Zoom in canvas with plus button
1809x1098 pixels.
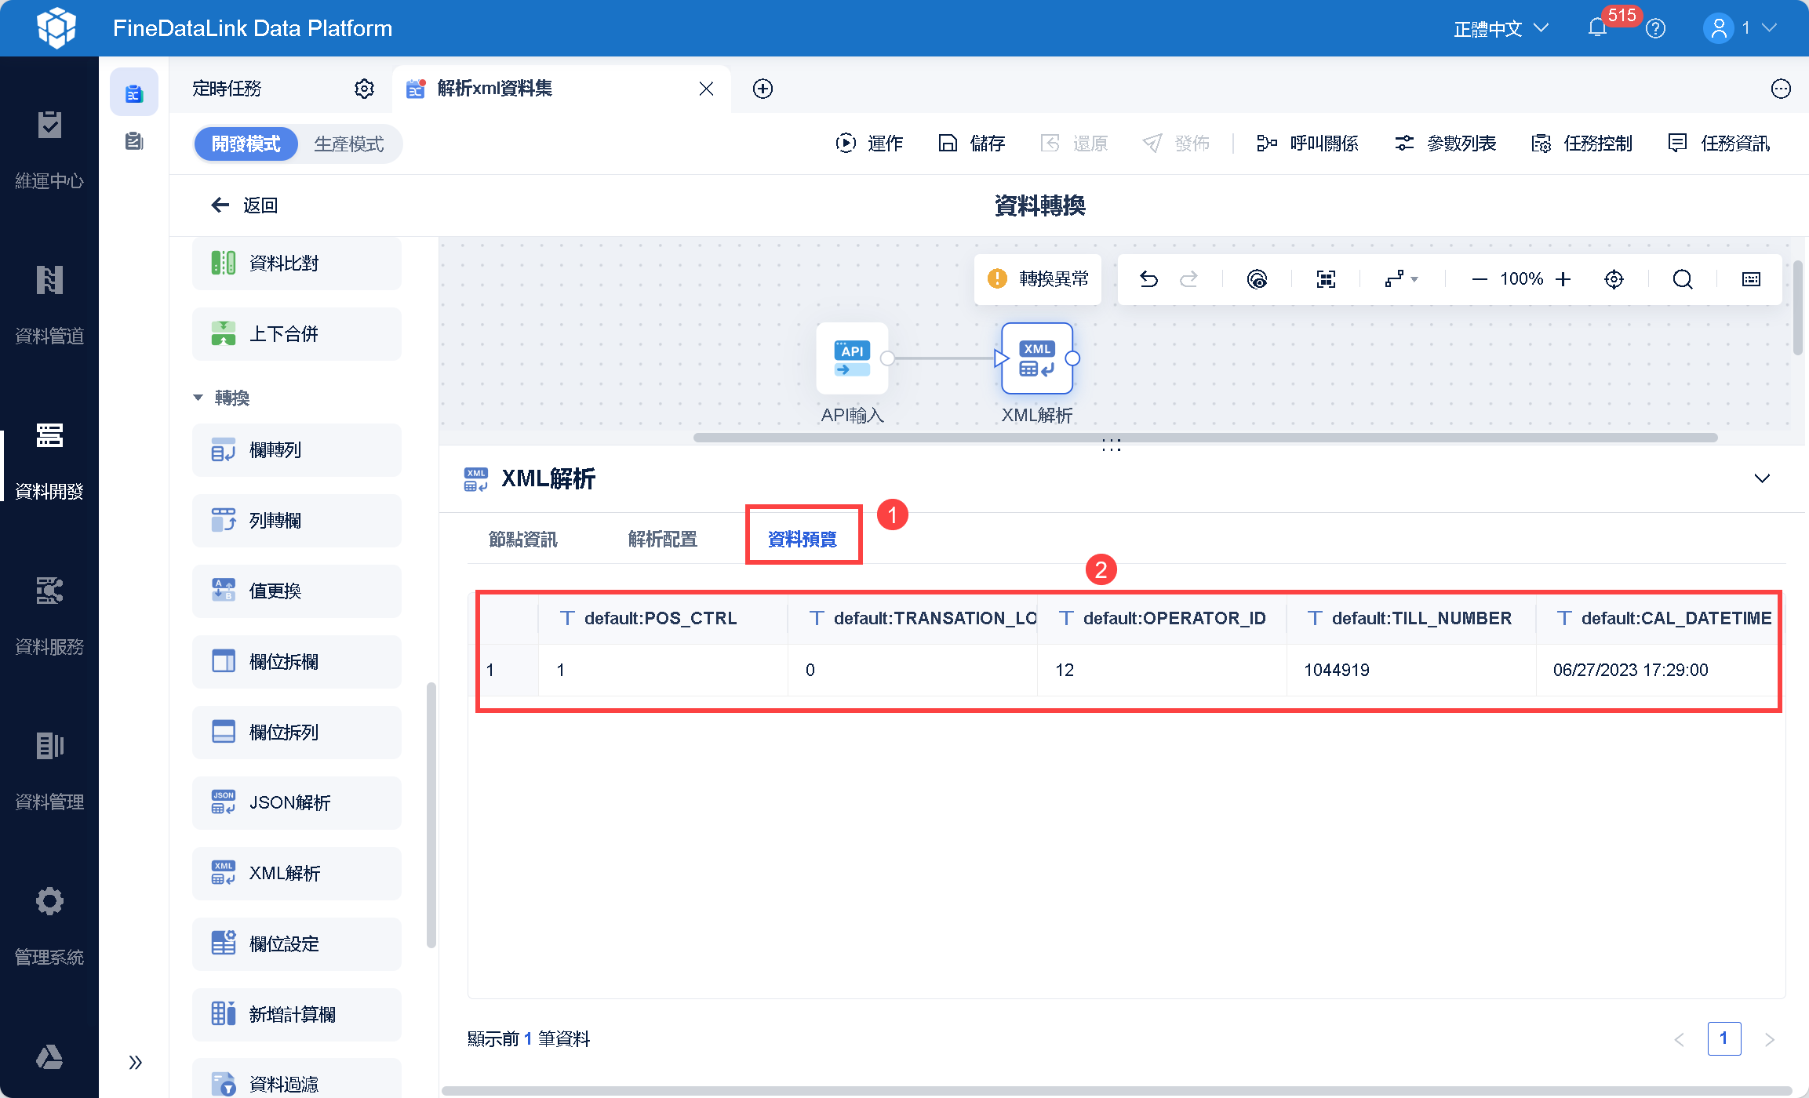(x=1563, y=279)
